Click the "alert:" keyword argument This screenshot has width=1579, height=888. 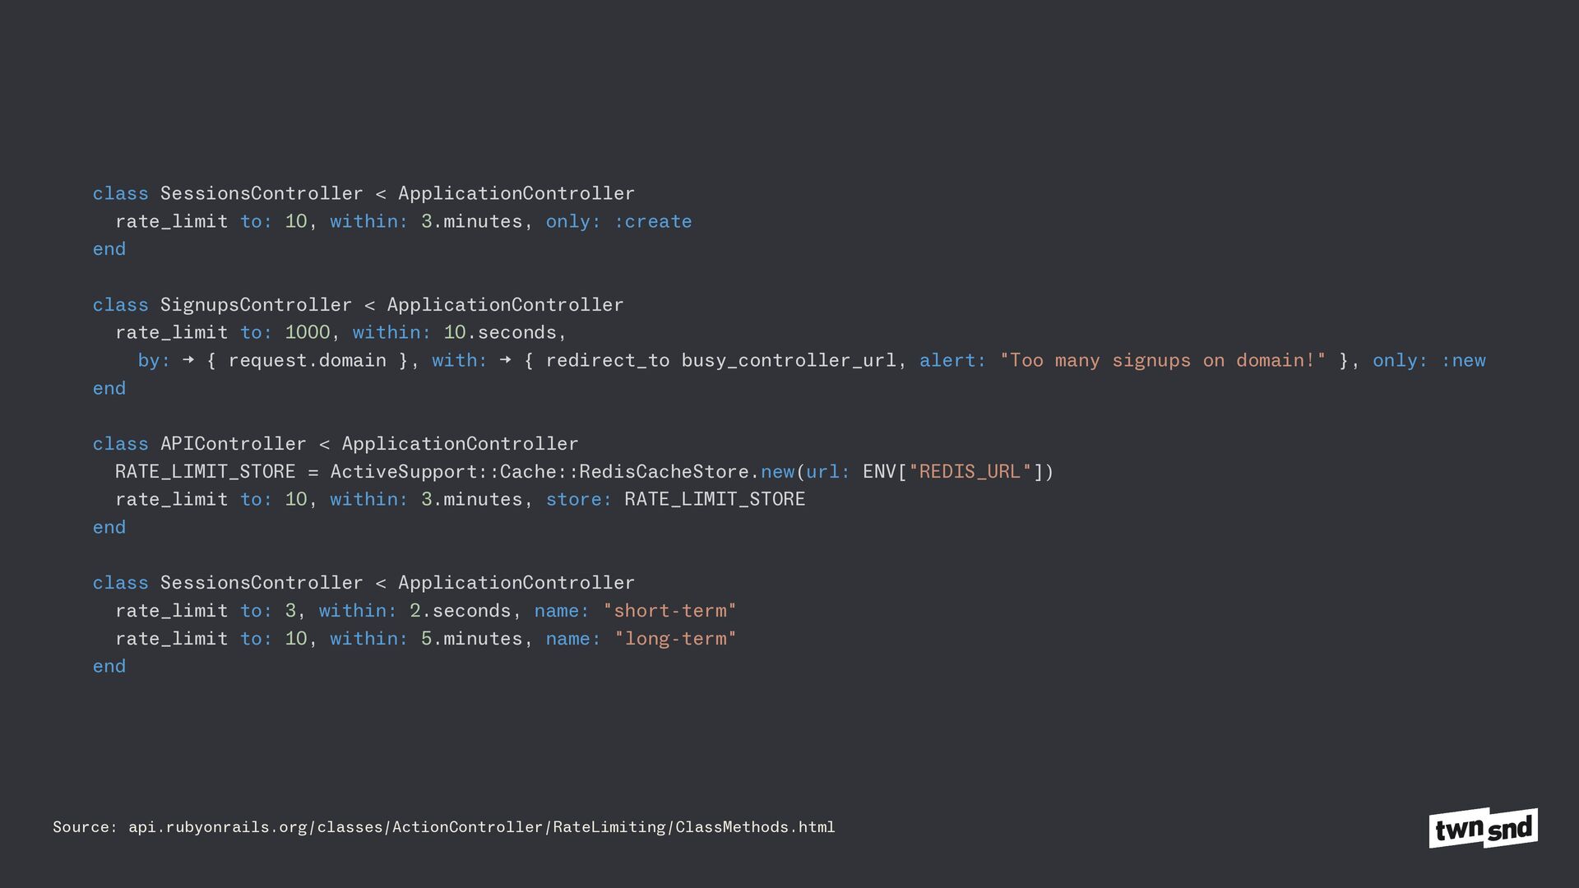coord(952,361)
